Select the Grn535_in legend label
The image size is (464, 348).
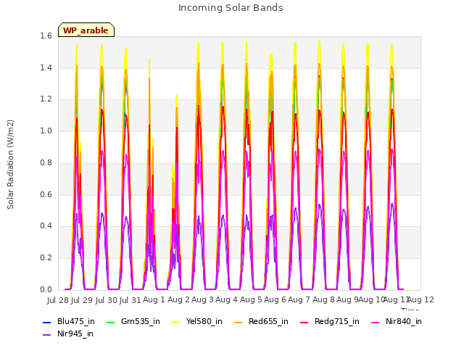point(140,321)
